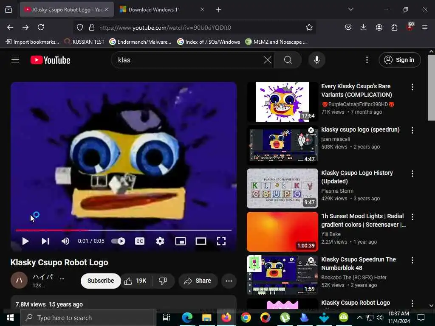Open the YouTube guide hamburger menu
435x326 pixels.
pos(15,60)
